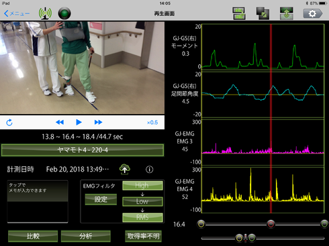Toggle the Low EMG filter
Screen dimensions: 329x246
[x=142, y=201]
